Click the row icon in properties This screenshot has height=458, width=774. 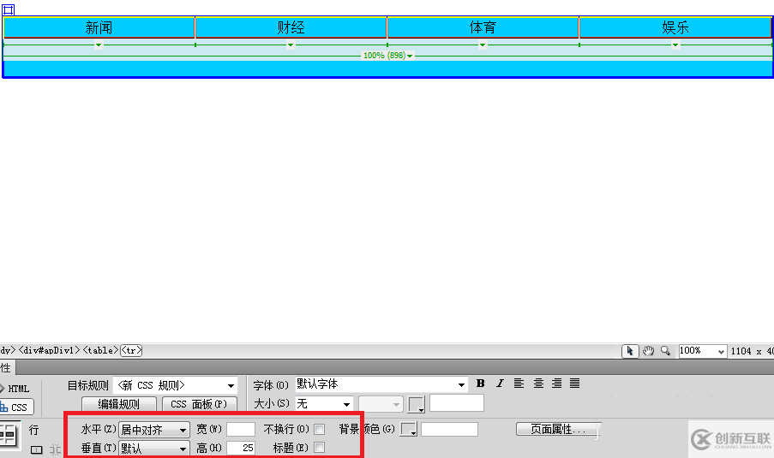point(9,436)
